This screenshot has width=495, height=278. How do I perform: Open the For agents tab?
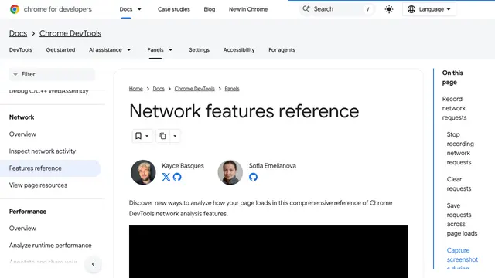(282, 49)
